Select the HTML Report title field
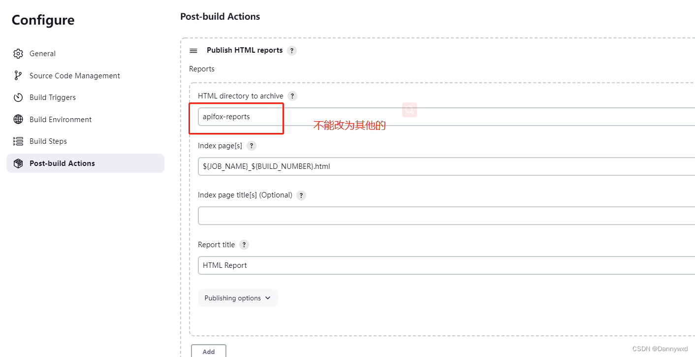This screenshot has height=357, width=695. click(345, 265)
